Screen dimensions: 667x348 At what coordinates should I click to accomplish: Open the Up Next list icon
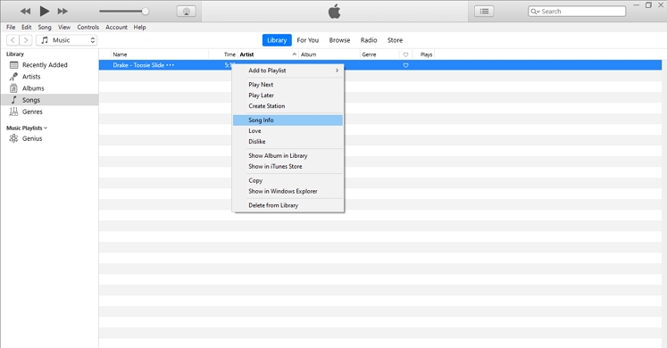tap(484, 12)
